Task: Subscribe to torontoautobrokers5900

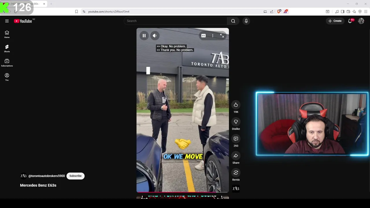Action: (75, 176)
